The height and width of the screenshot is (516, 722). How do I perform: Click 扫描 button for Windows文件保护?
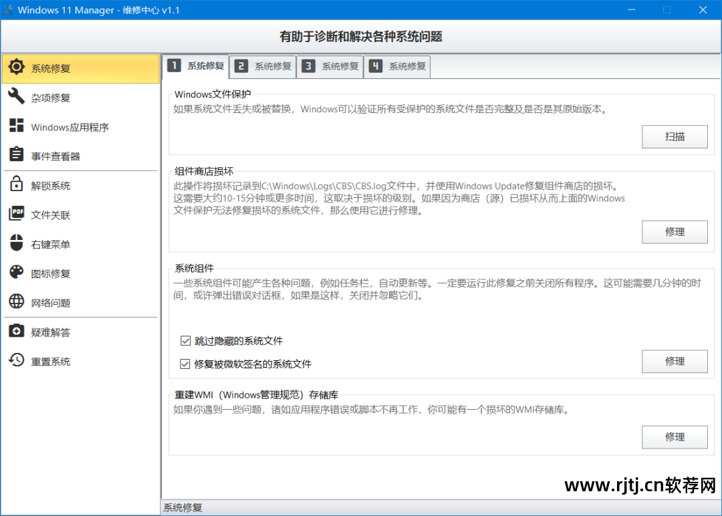pos(675,137)
